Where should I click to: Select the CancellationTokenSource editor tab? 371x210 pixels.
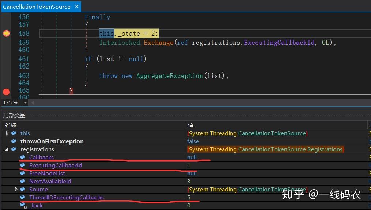(37, 6)
